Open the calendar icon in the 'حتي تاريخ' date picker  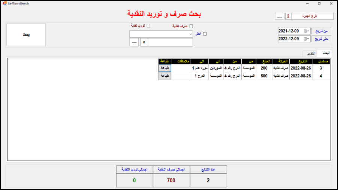pyautogui.click(x=305, y=39)
